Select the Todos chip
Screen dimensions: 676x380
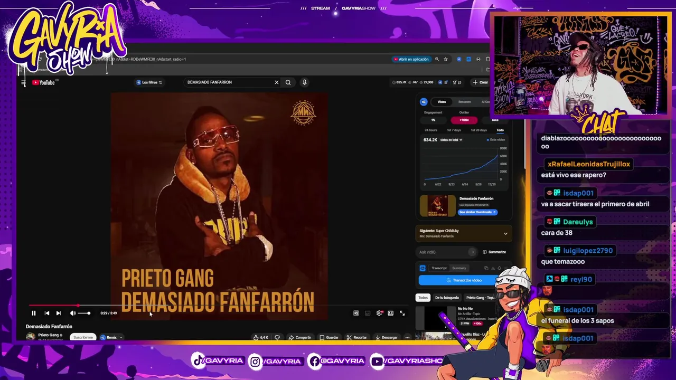pos(423,298)
